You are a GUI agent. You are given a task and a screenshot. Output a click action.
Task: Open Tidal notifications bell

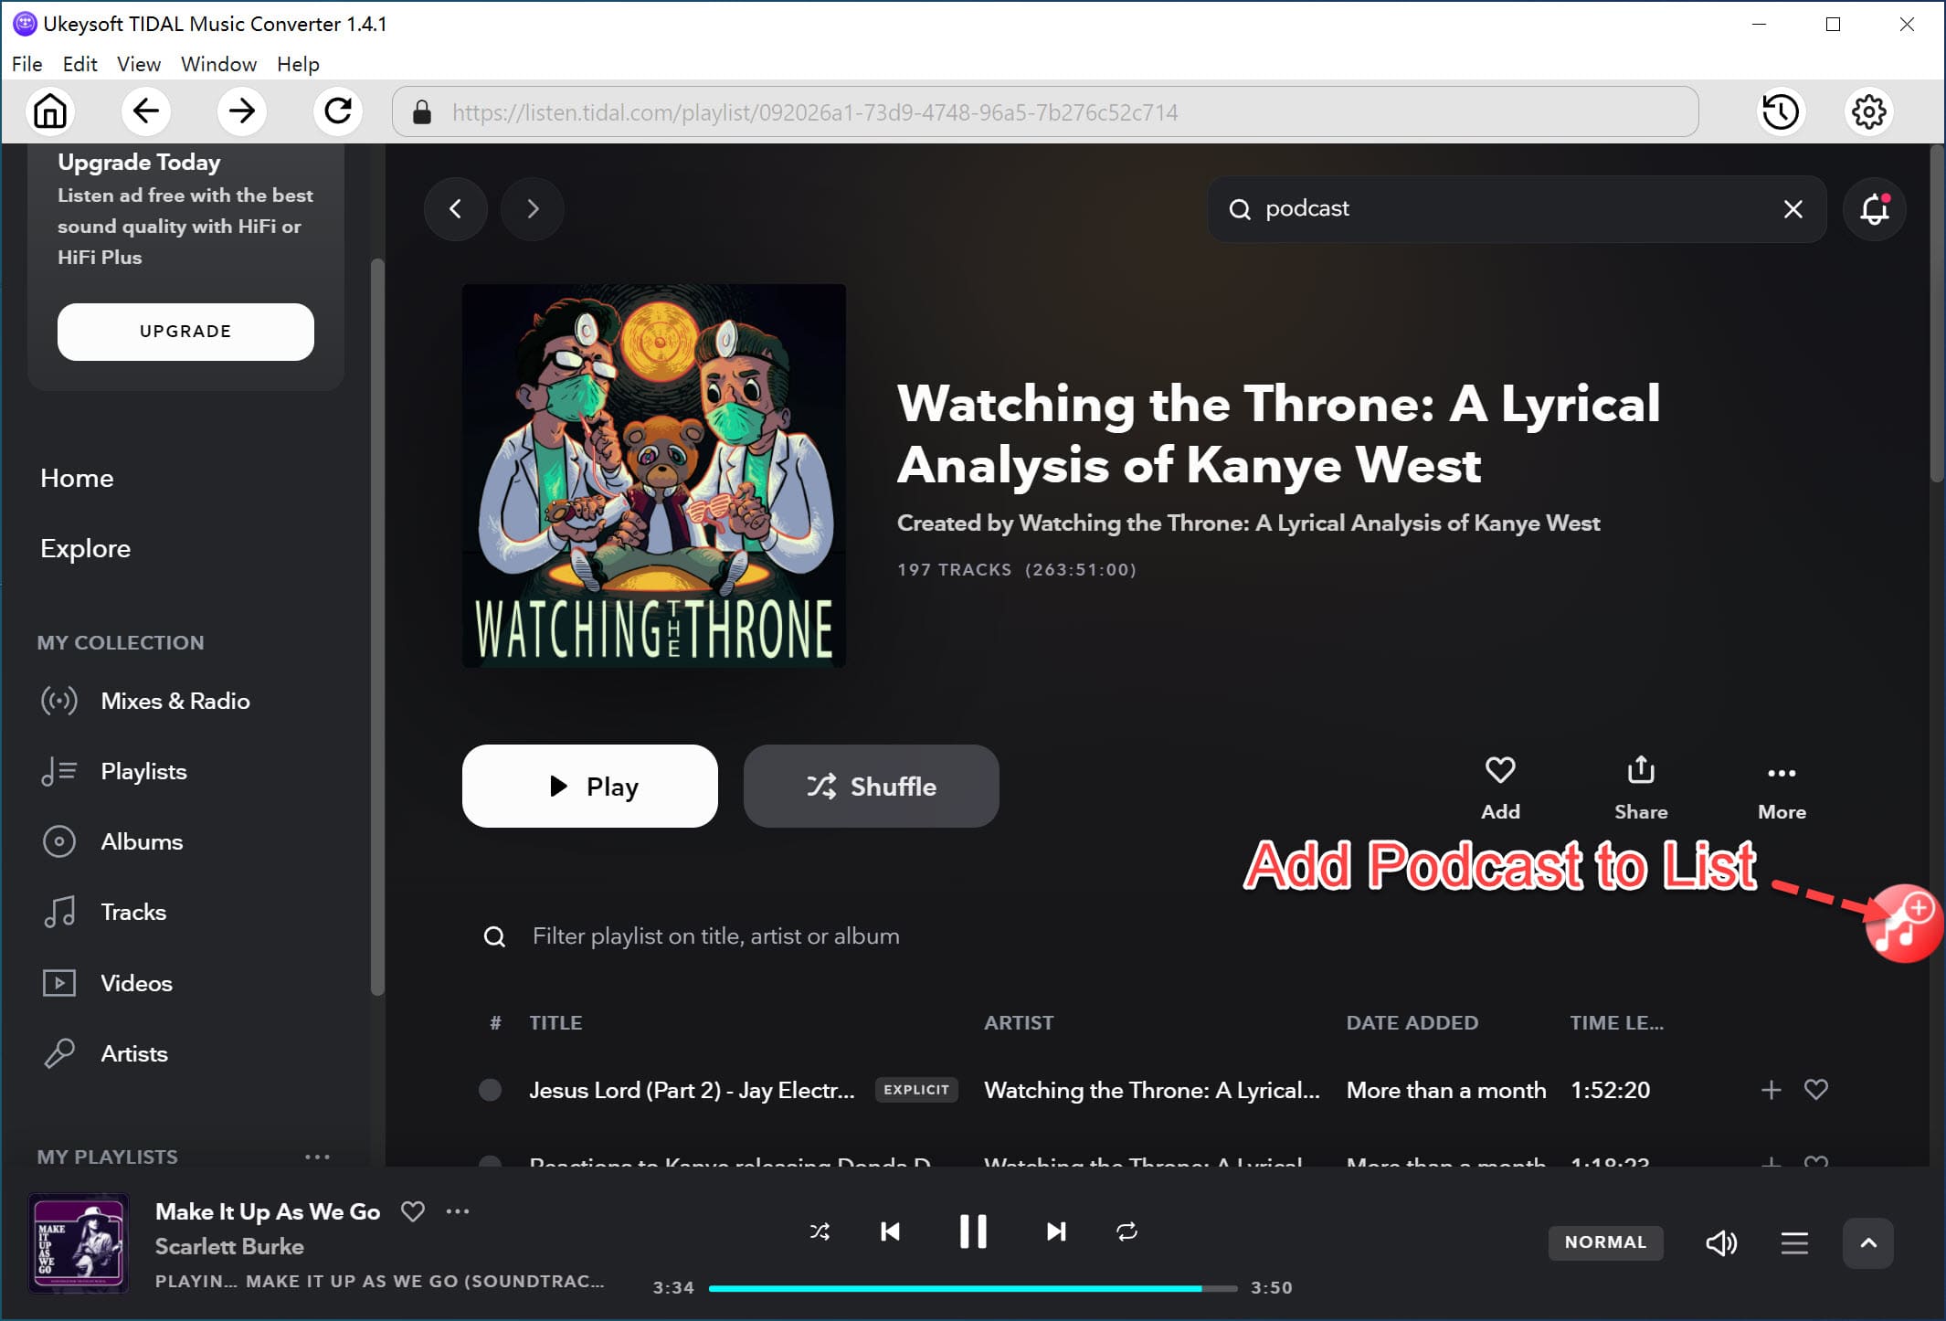(x=1875, y=209)
